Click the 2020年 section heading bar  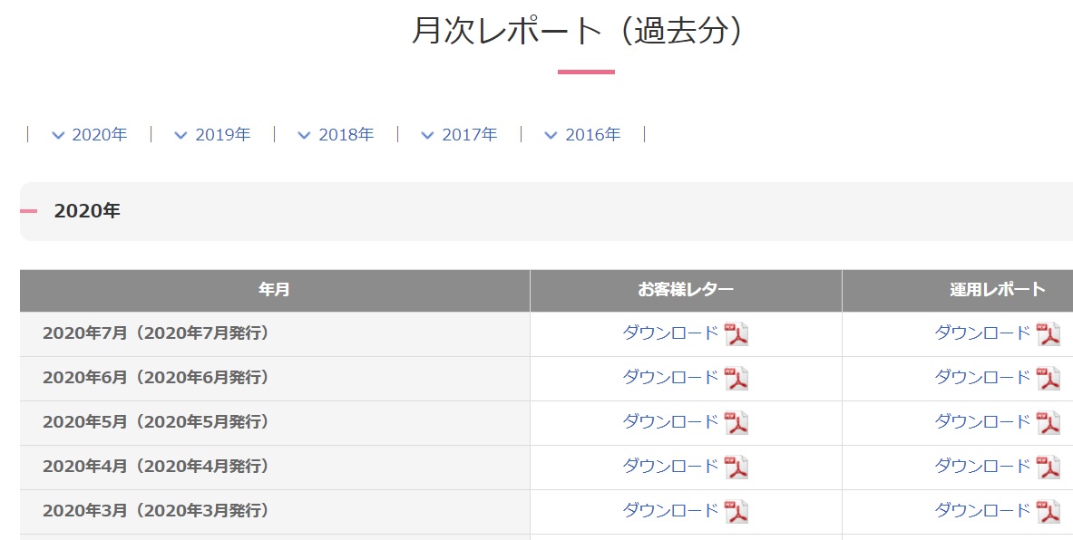544,211
